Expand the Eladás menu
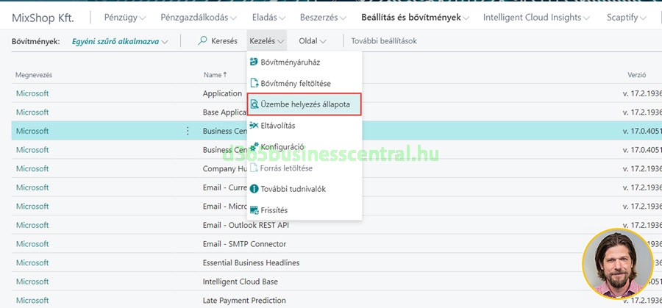The width and height of the screenshot is (662, 308). [x=268, y=18]
